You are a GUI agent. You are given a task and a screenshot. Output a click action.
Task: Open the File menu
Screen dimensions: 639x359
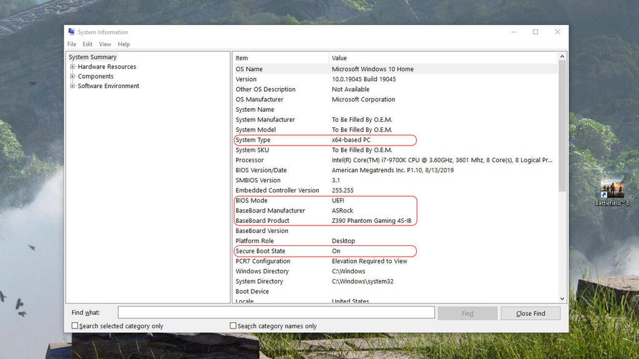coord(72,44)
